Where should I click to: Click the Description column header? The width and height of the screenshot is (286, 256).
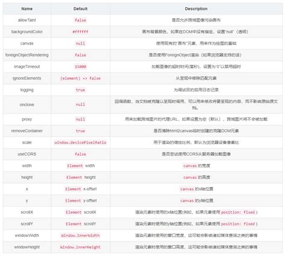(x=196, y=8)
